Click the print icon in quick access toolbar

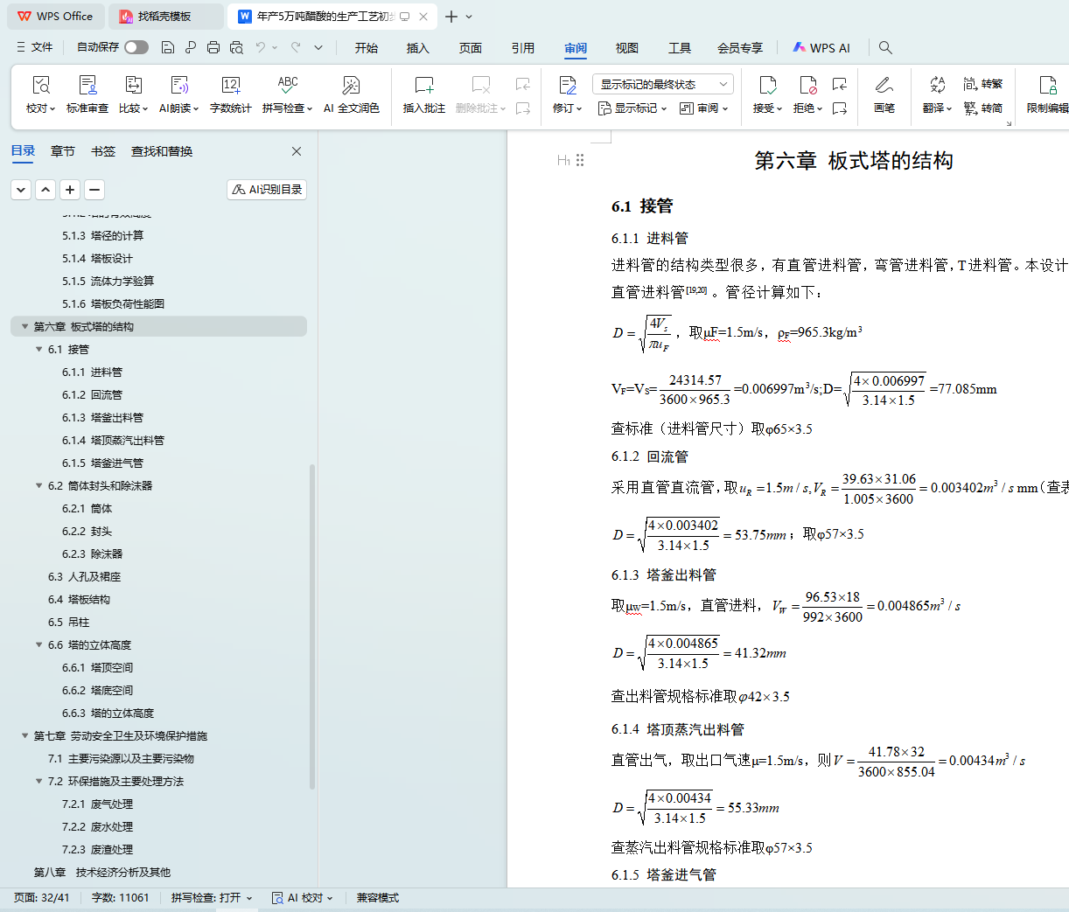pyautogui.click(x=213, y=47)
